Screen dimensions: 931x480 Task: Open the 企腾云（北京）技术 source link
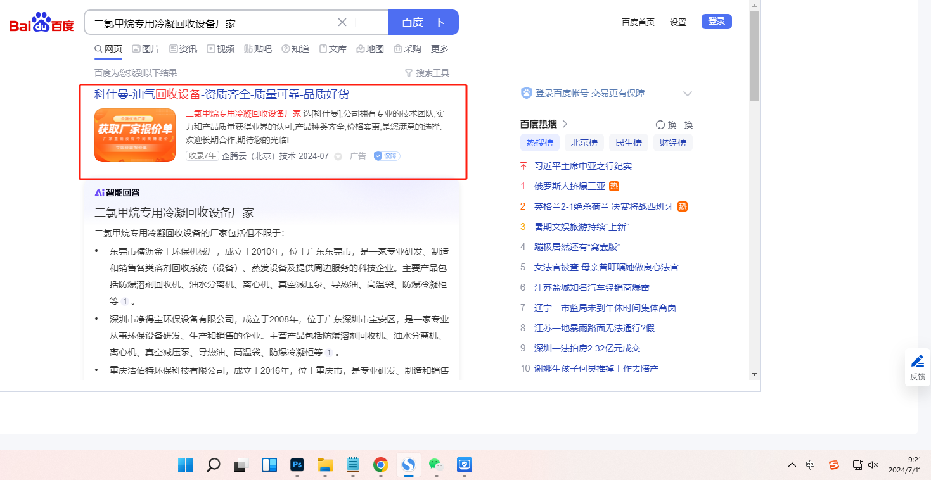click(x=259, y=156)
